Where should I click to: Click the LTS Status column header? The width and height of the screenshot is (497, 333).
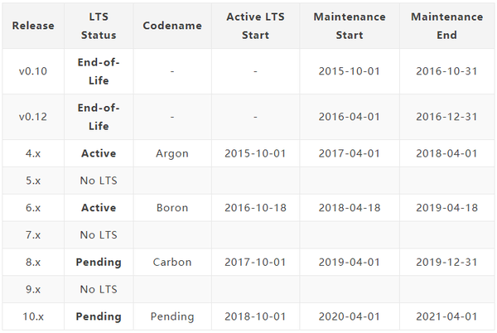[99, 26]
